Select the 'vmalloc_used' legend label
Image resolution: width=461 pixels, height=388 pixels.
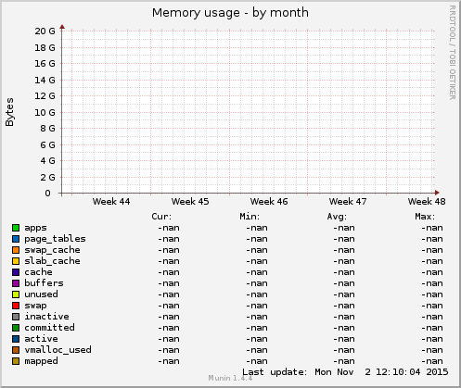coord(58,350)
